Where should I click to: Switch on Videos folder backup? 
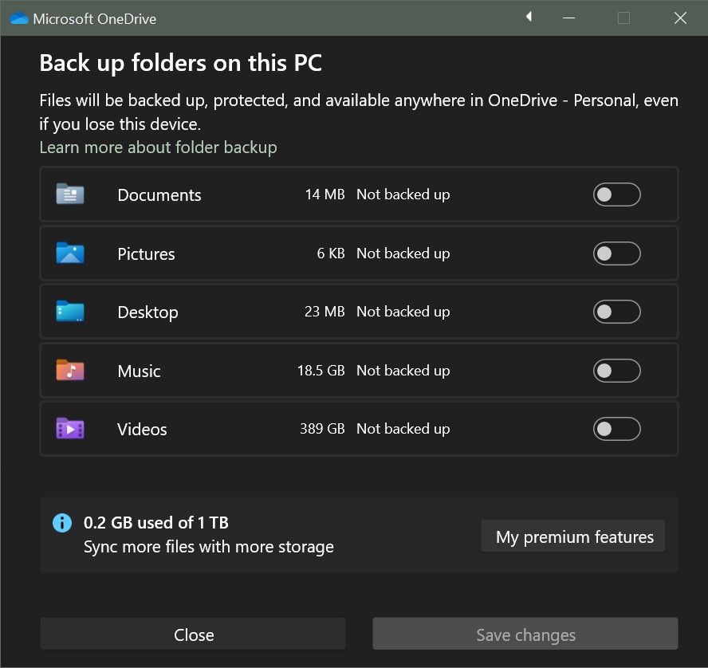[x=616, y=429]
